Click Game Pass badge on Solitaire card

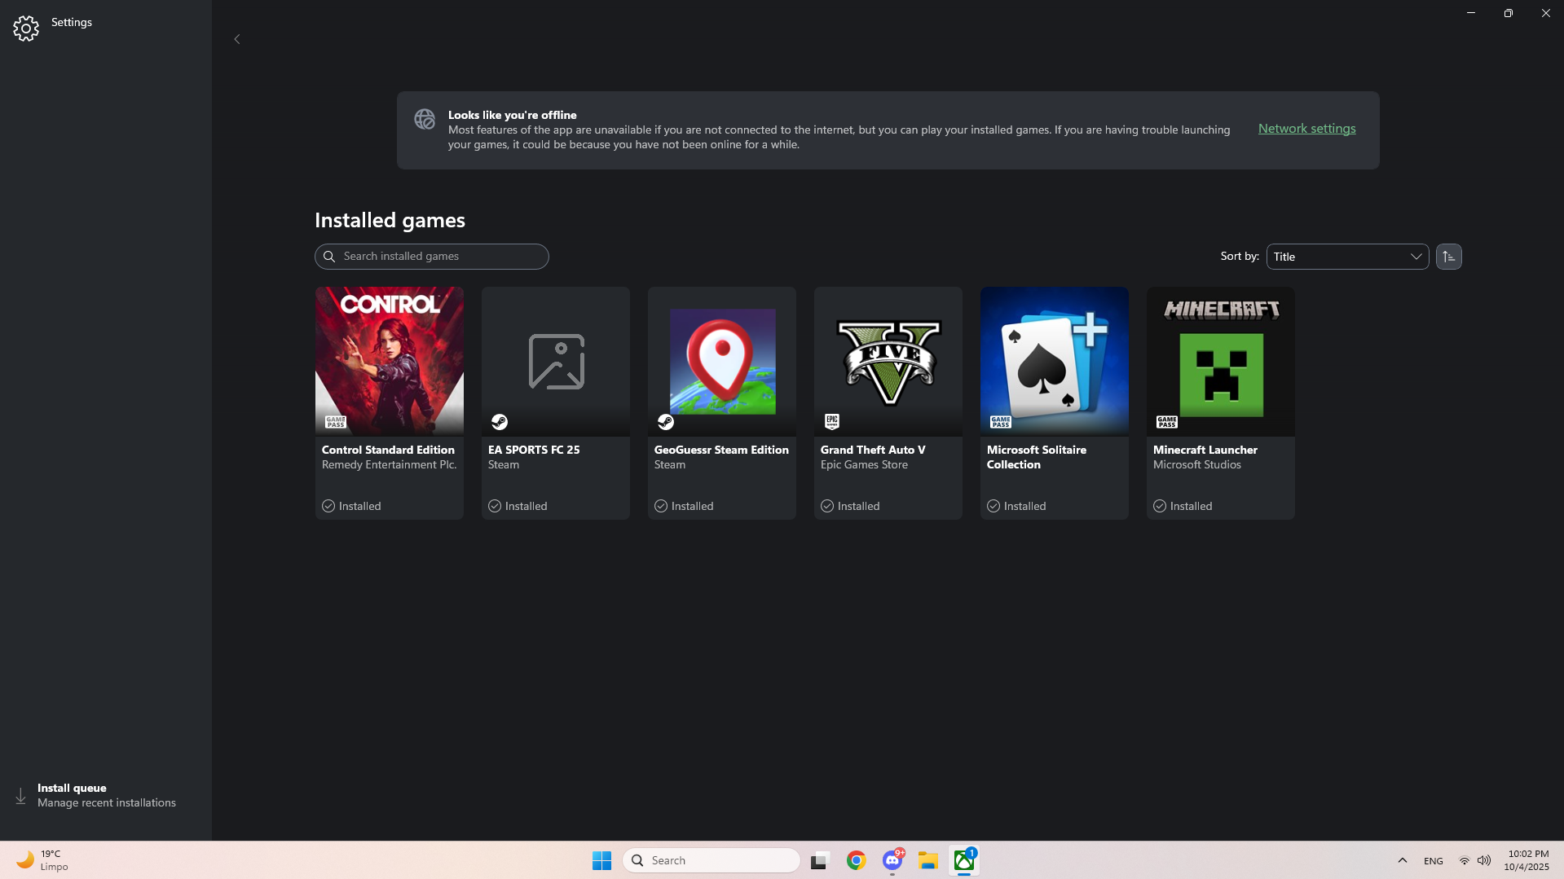pyautogui.click(x=1001, y=422)
